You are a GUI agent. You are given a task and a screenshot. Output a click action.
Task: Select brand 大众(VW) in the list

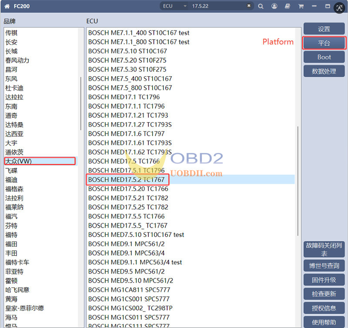click(x=40, y=161)
